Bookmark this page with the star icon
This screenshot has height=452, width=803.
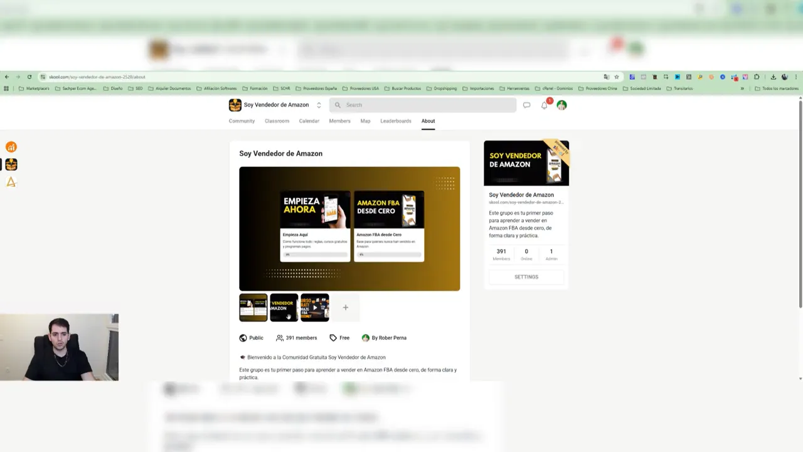617,77
